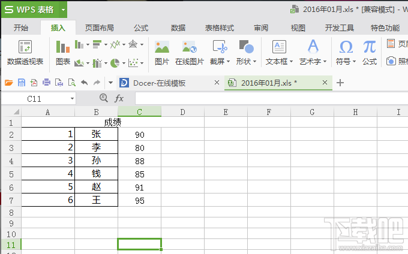Screen dimensions: 408x254
Task: Insert a 文本框 text box
Action: click(279, 53)
